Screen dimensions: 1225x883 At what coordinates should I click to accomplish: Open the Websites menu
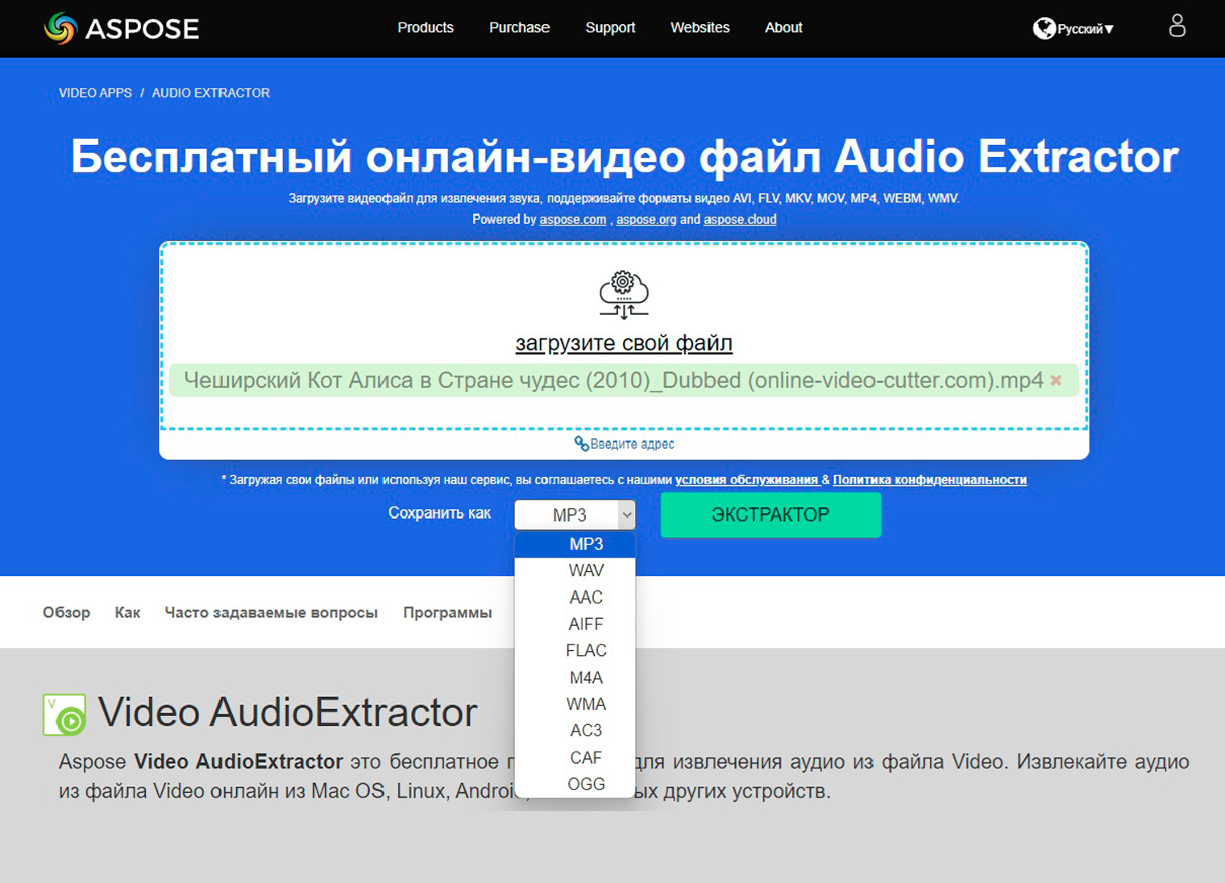(x=700, y=27)
